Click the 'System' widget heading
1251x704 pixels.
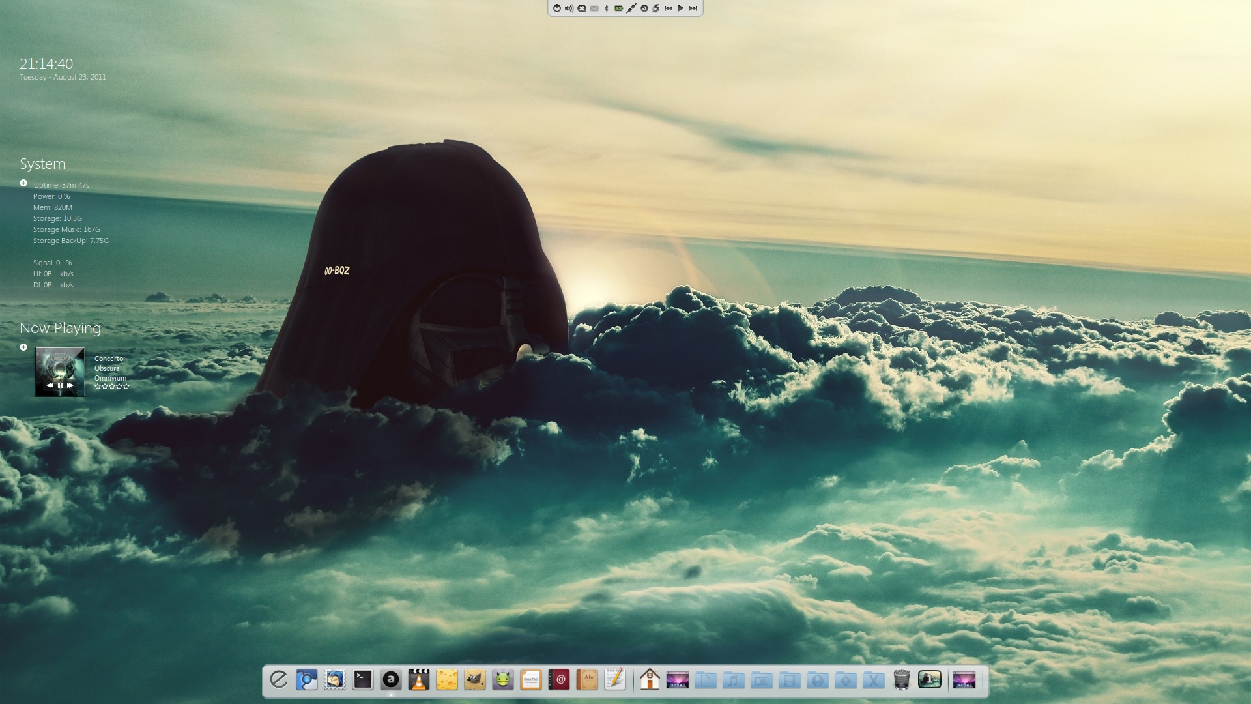click(42, 164)
